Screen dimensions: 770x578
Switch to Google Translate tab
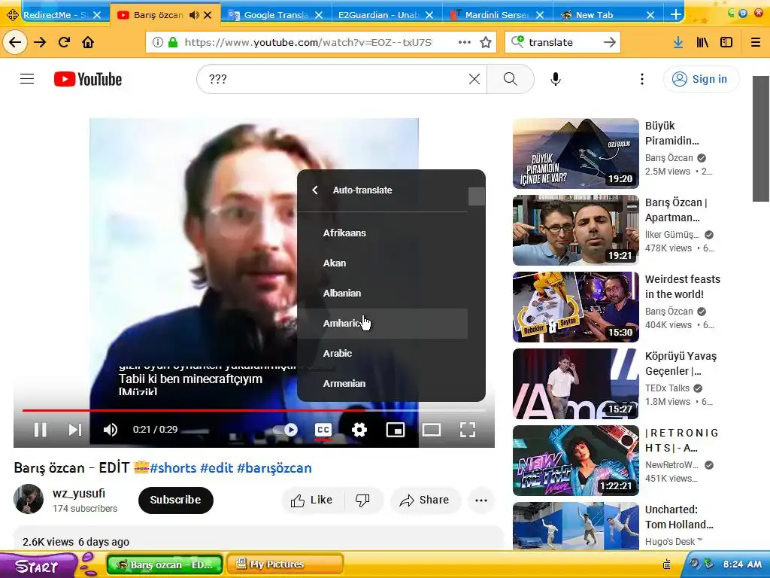click(277, 15)
